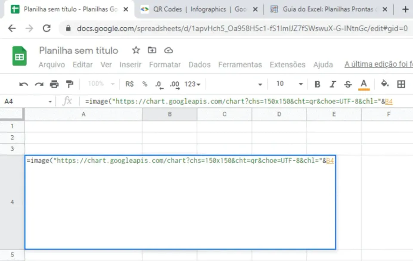413x261 pixels.
Task: Switch to Guia do Excel tab
Action: pos(328,9)
